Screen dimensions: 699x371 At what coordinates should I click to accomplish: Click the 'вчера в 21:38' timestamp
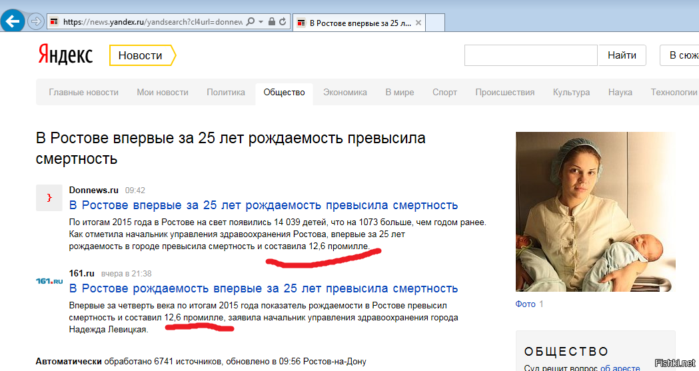point(126,274)
